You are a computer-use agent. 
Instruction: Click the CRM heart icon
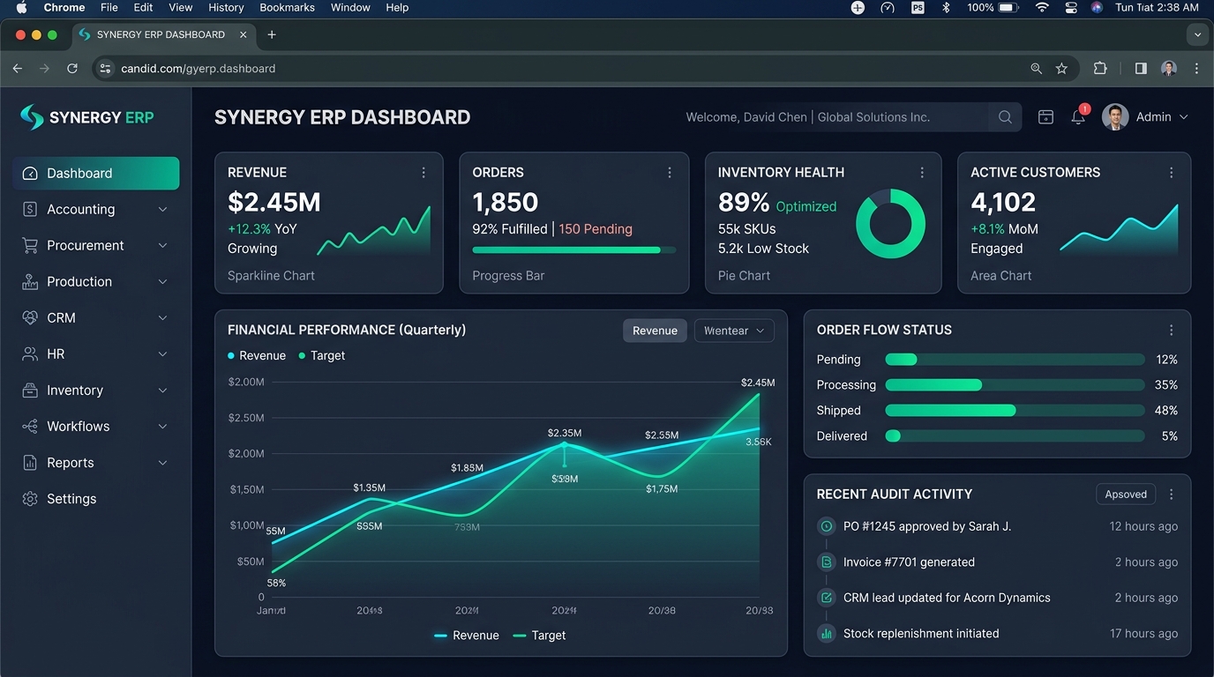(x=30, y=317)
